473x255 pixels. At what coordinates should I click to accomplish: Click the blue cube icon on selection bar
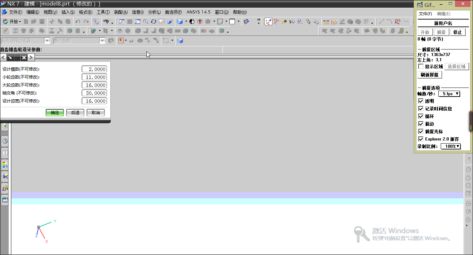coord(180,40)
